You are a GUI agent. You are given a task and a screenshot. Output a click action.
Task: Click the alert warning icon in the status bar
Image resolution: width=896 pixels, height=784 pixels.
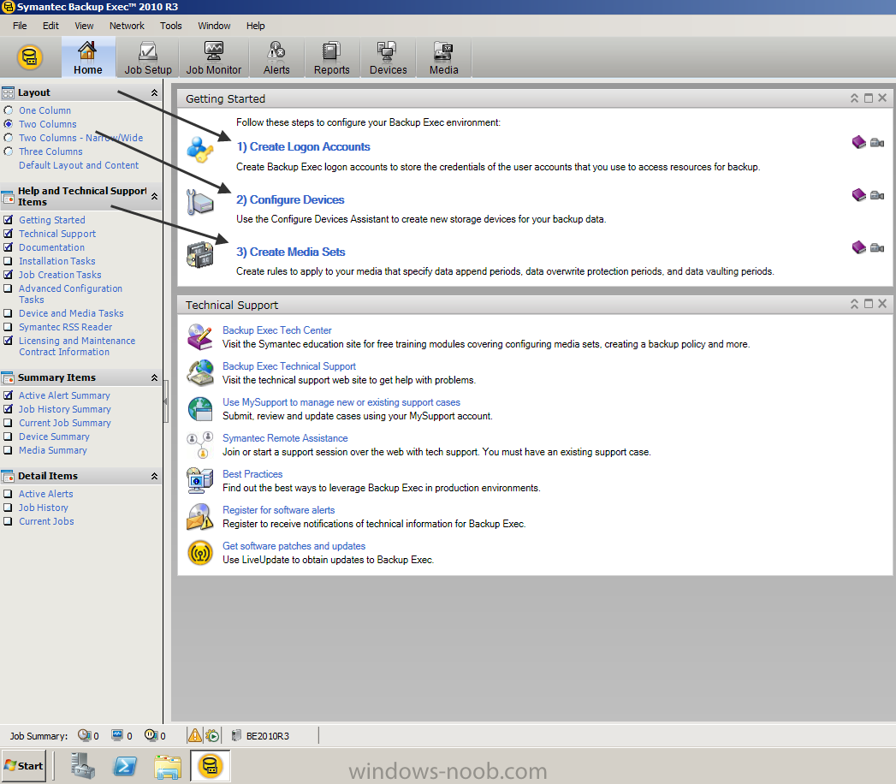coord(195,735)
